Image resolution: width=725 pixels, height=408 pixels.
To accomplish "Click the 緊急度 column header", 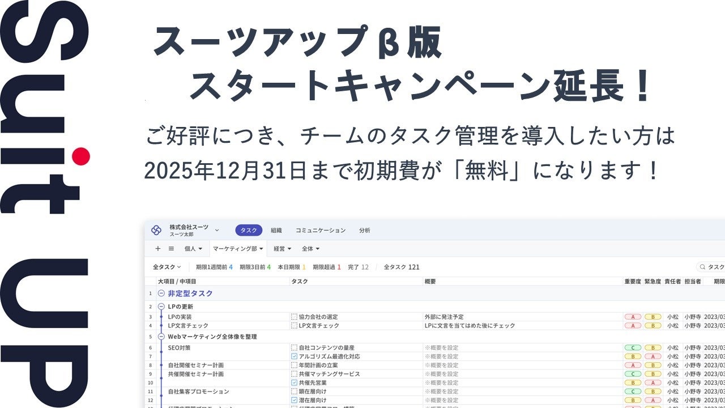I will [x=652, y=281].
